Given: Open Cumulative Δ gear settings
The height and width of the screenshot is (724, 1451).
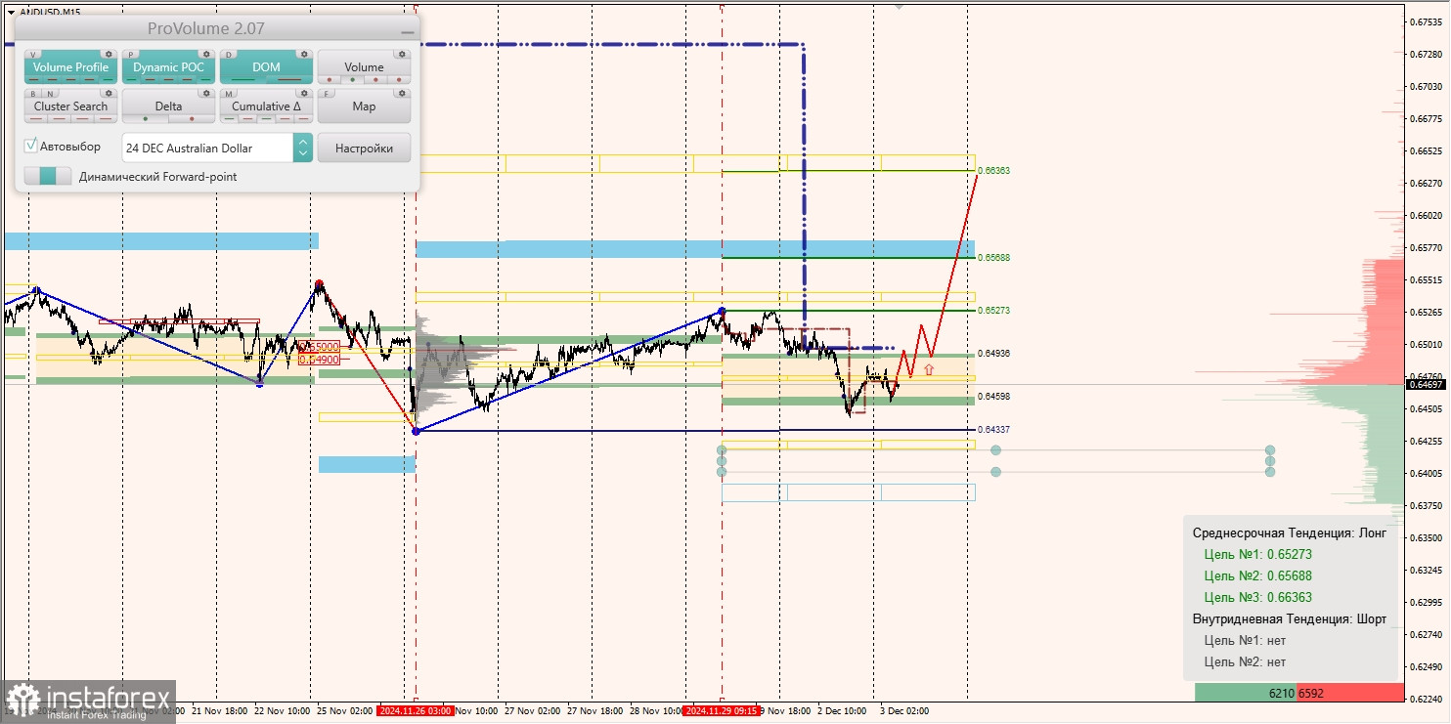Looking at the screenshot, I should click(304, 93).
